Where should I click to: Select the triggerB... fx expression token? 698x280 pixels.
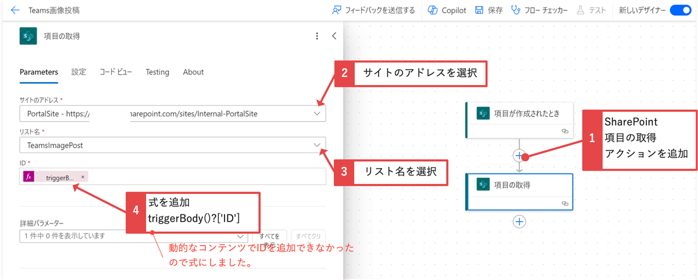[x=55, y=176]
